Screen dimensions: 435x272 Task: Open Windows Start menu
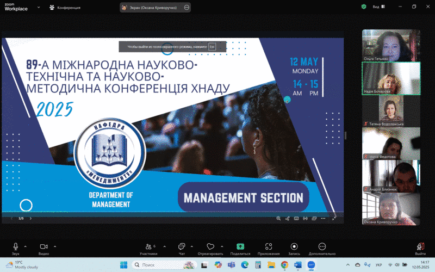click(124, 265)
